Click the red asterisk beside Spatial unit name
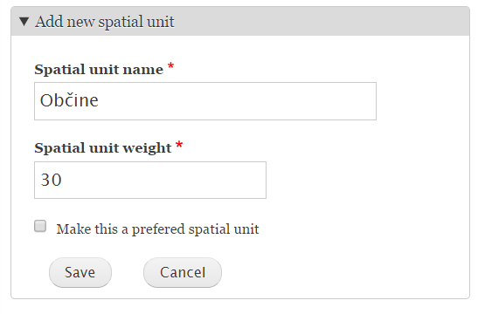 pos(171,66)
